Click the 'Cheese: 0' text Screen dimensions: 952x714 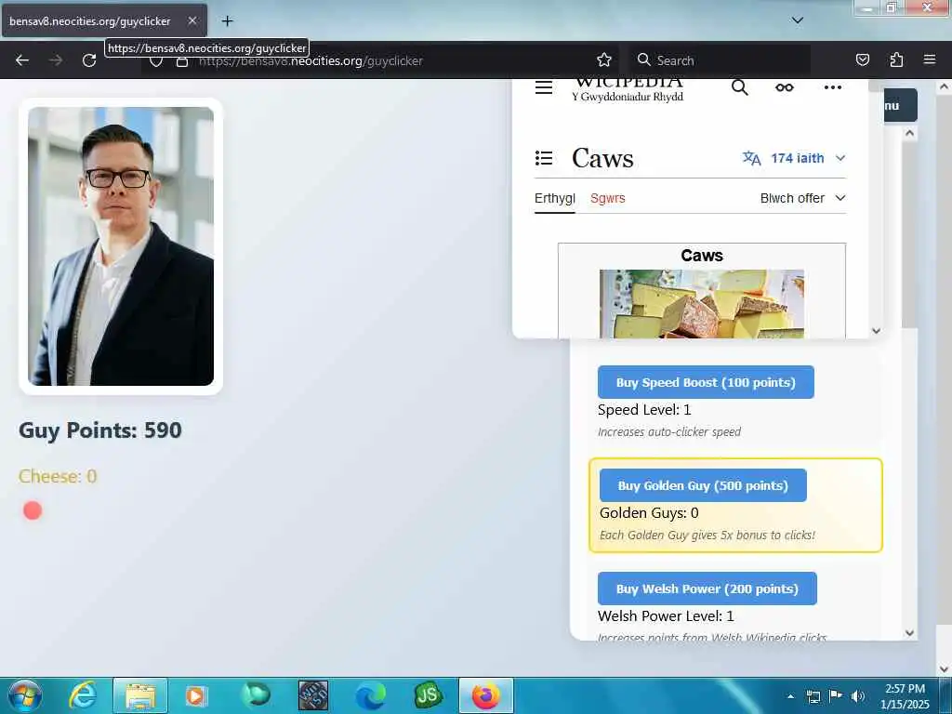click(x=58, y=477)
